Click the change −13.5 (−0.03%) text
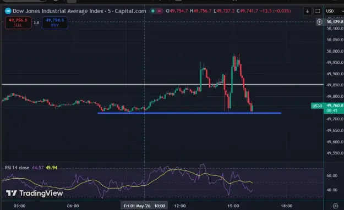 tap(275, 11)
